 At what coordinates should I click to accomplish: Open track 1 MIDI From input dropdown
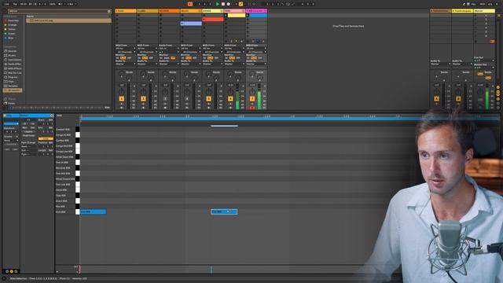point(126,49)
